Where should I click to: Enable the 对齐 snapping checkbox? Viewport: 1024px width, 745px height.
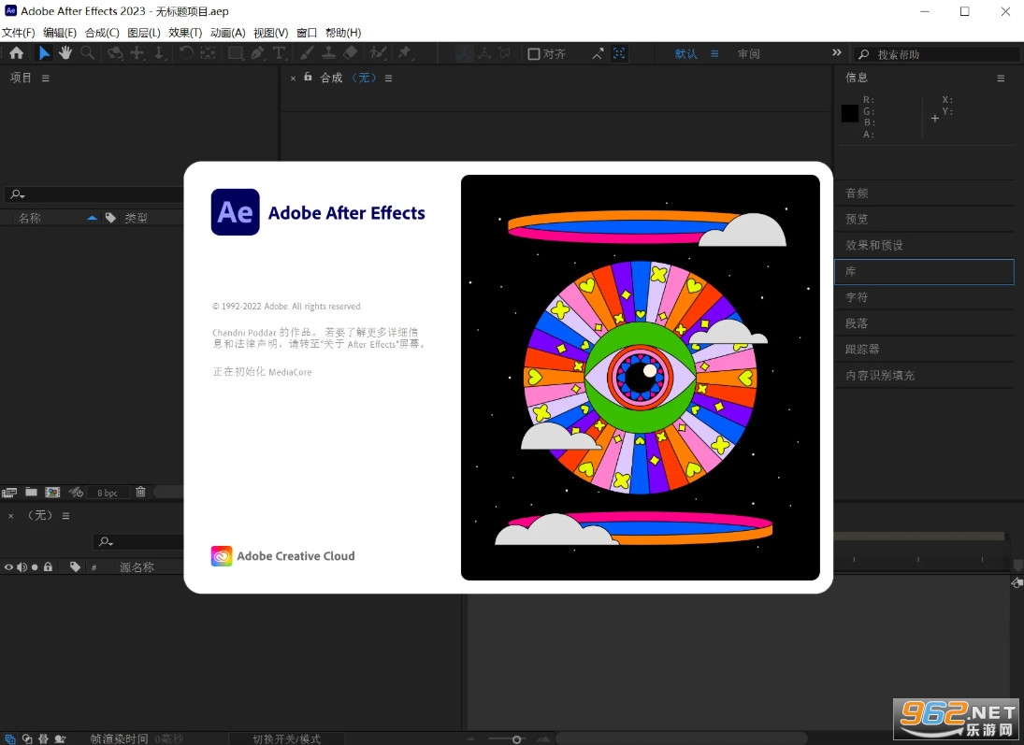[x=534, y=54]
